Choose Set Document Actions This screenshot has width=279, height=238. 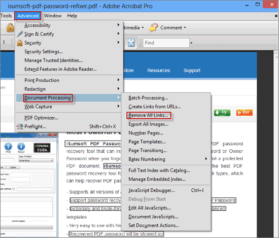[x=166, y=225]
